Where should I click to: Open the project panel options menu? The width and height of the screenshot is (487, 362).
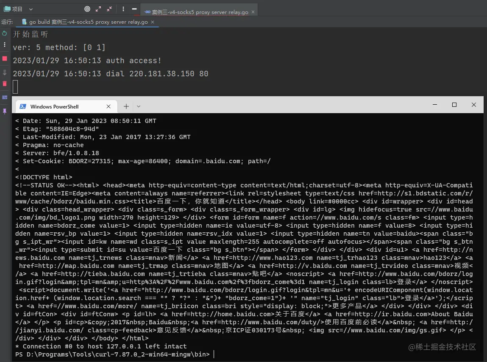pos(123,9)
